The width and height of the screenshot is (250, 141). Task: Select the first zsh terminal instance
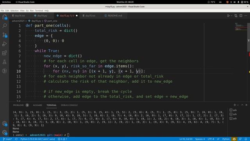pyautogui.click(x=233, y=110)
